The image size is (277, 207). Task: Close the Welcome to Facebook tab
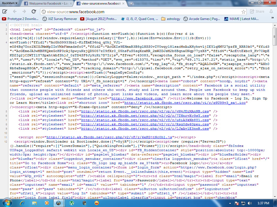[x=71, y=4]
